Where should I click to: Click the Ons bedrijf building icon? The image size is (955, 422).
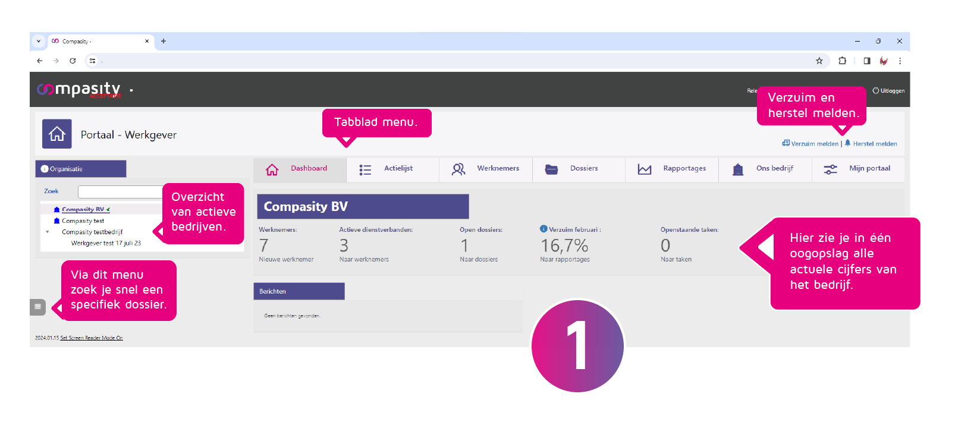point(738,169)
